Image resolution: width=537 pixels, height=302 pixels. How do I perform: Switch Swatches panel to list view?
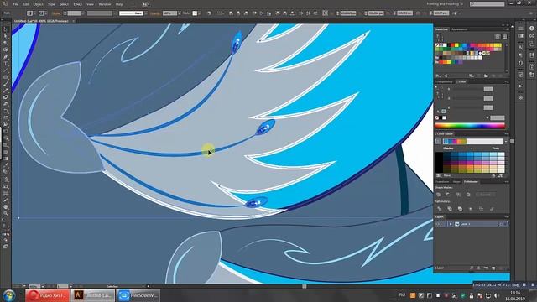(498, 36)
